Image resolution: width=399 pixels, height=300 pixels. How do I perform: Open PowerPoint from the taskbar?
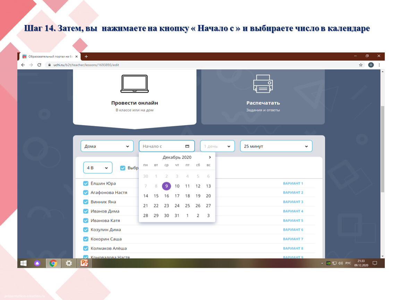coord(84,263)
